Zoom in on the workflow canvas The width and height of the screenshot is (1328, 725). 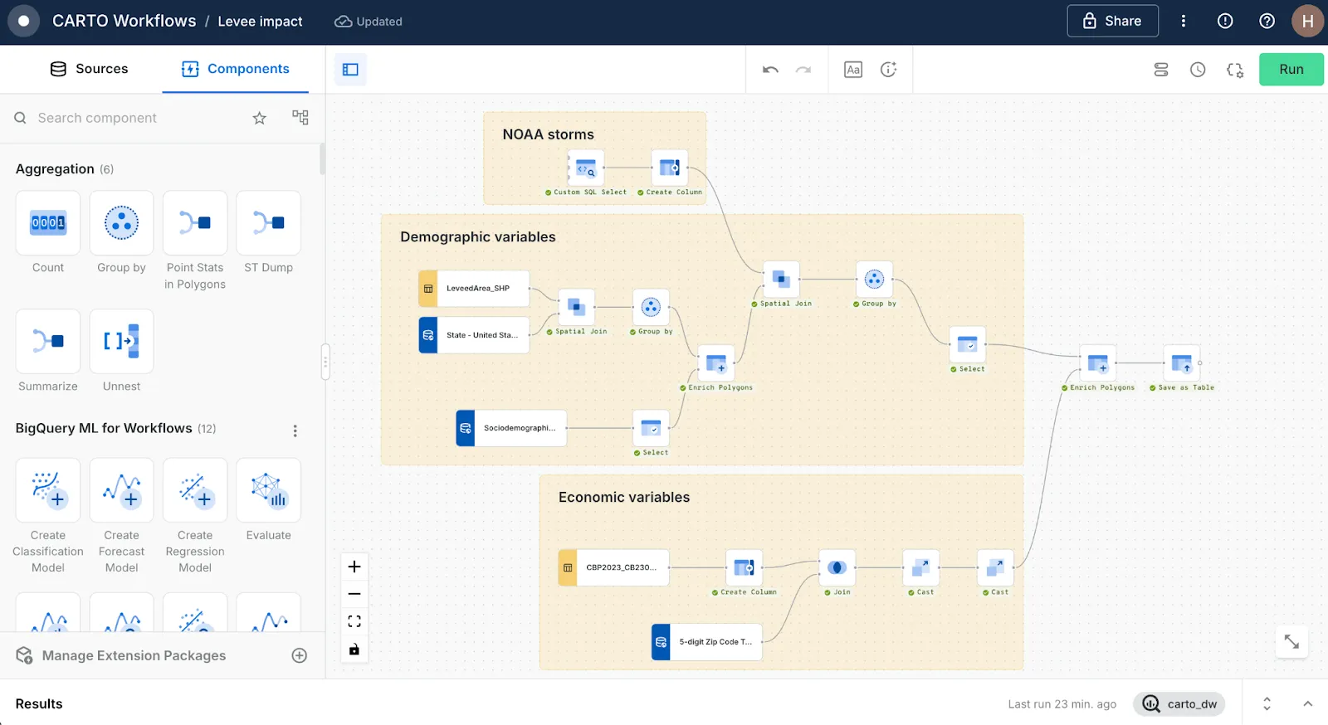[x=354, y=567]
